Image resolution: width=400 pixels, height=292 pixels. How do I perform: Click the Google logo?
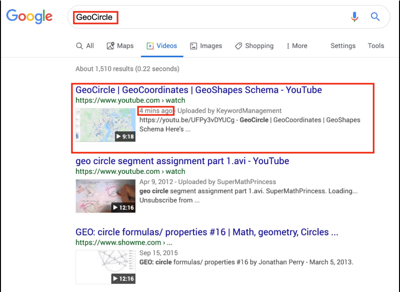point(30,17)
